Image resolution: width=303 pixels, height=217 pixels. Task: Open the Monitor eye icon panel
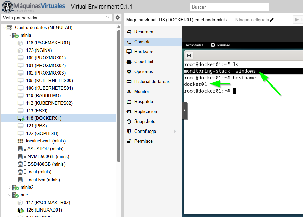point(141,91)
